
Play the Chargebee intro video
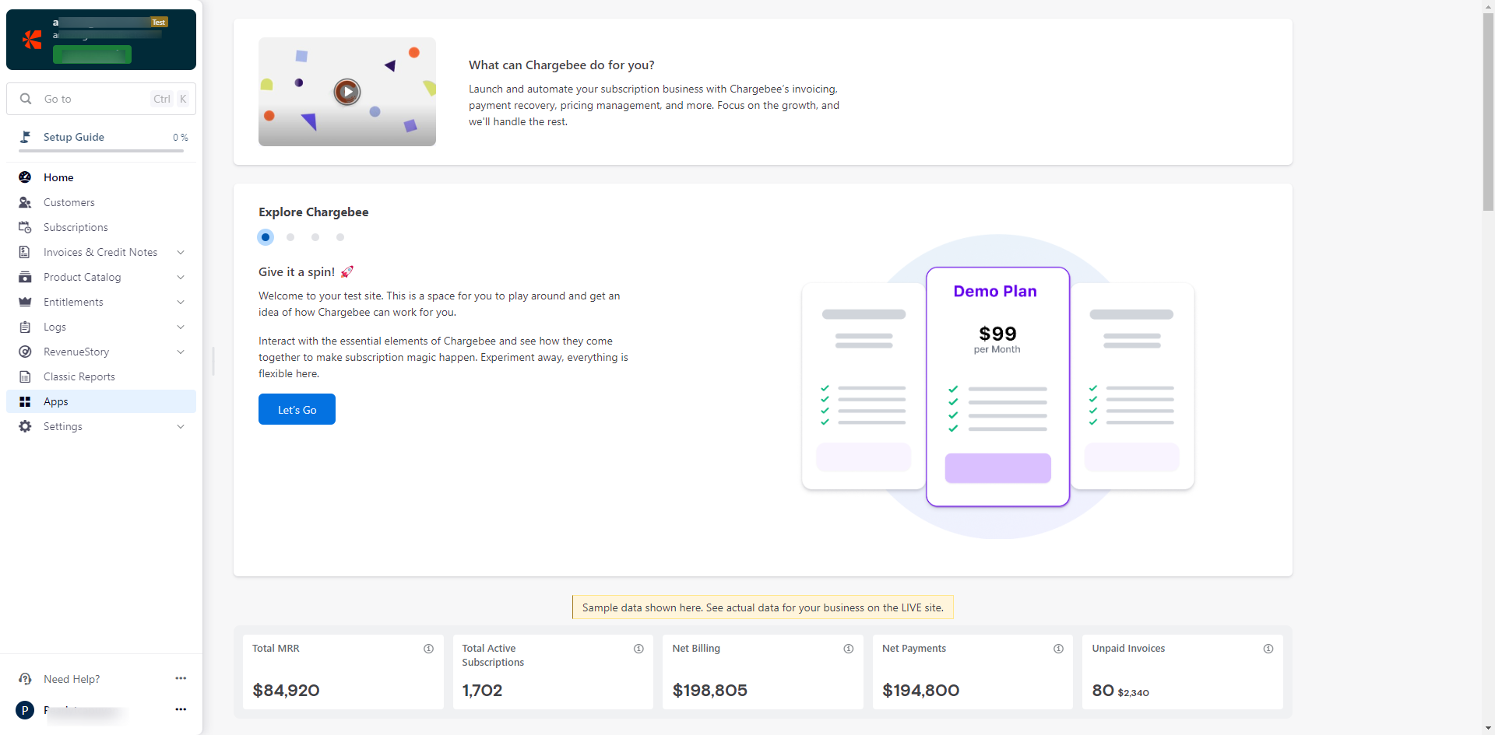(347, 92)
